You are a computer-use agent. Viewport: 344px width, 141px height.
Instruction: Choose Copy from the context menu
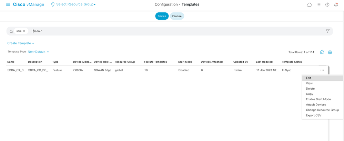click(322, 94)
